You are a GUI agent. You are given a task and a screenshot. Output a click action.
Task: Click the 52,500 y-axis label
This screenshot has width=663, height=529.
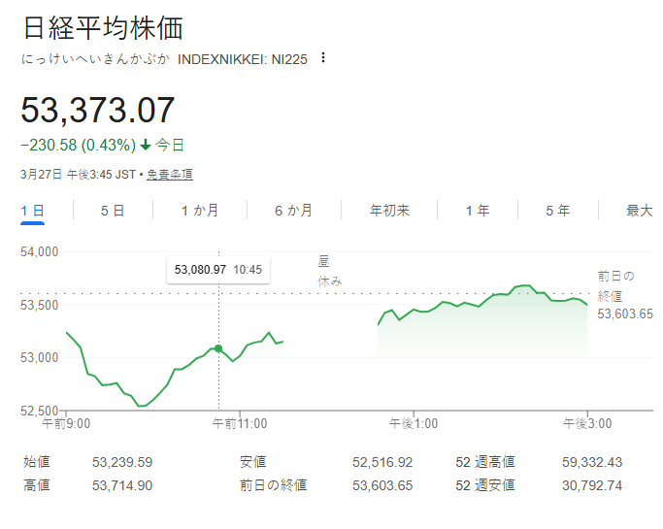[40, 411]
